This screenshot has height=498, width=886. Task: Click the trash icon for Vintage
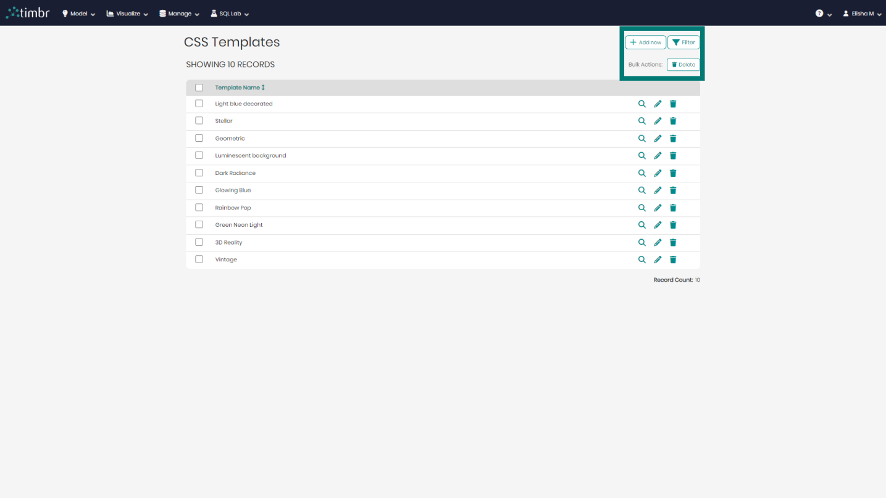click(x=672, y=259)
